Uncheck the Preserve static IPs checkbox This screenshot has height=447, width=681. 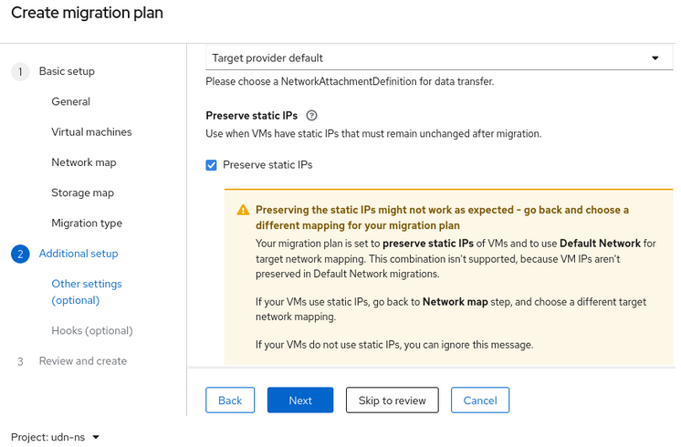click(212, 165)
